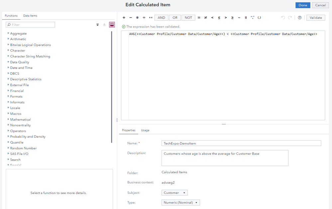Click the functions Filter field
The height and width of the screenshot is (209, 332).
point(30,25)
